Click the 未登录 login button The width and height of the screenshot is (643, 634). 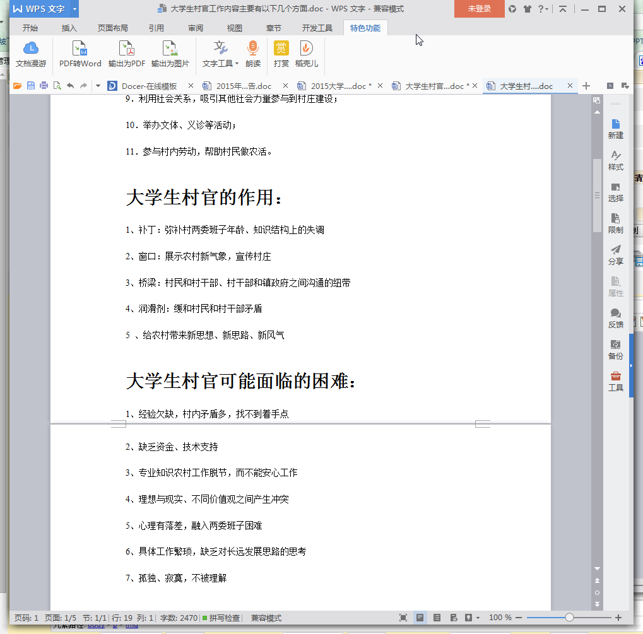point(479,9)
